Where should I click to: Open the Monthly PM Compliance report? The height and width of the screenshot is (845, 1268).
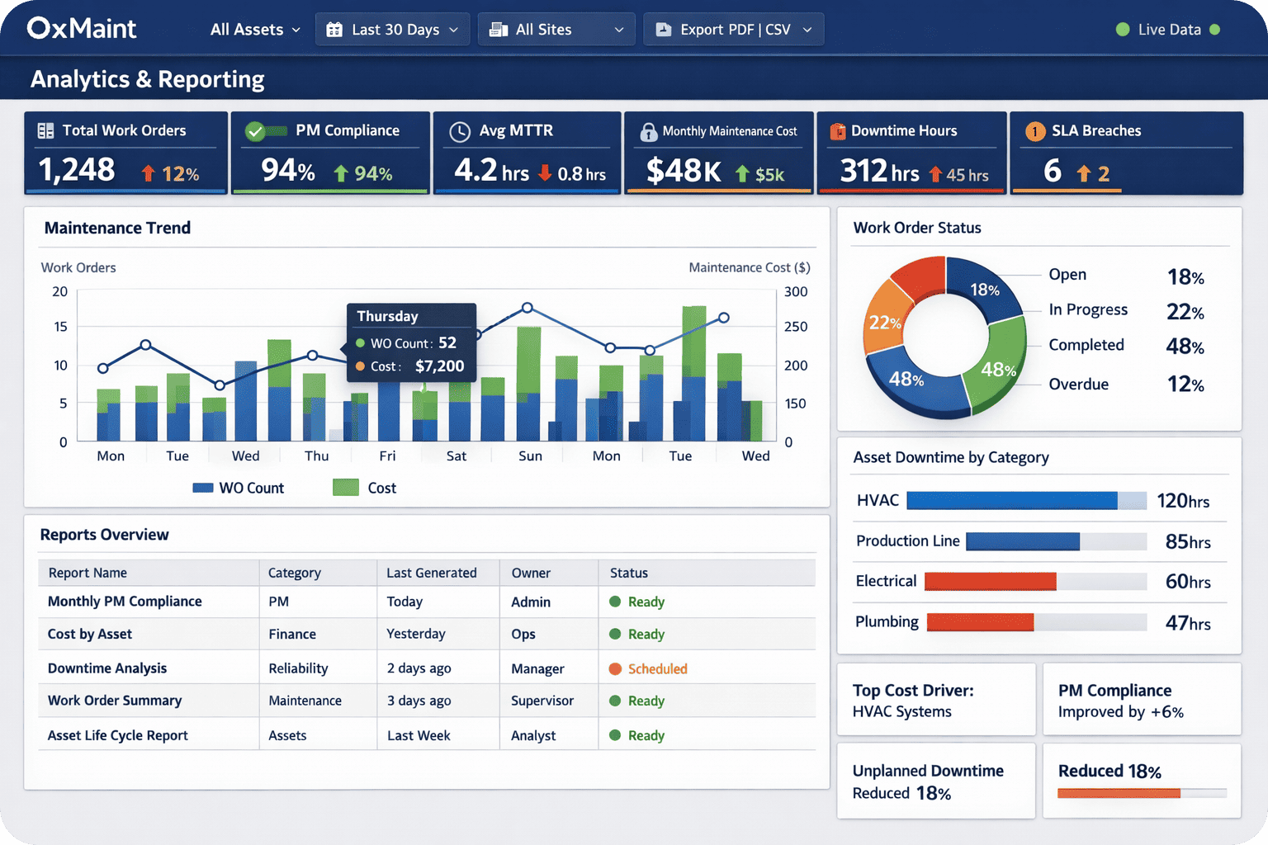[x=124, y=602]
